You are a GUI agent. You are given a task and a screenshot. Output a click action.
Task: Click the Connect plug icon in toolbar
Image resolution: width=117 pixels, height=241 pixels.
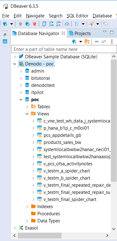tap(20, 24)
